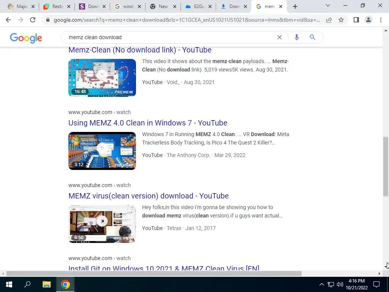The image size is (389, 292).
Task: Click the vertical scrollbar thumb
Action: point(386,167)
